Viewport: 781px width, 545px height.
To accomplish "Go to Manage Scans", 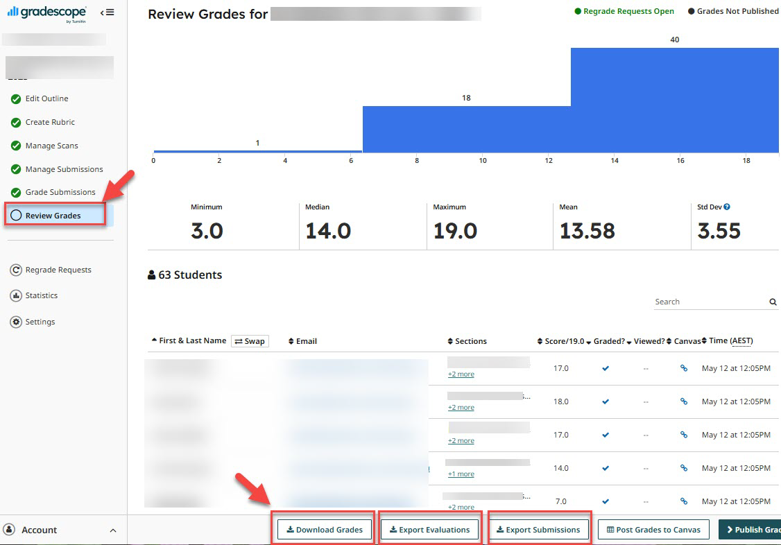I will coord(52,146).
